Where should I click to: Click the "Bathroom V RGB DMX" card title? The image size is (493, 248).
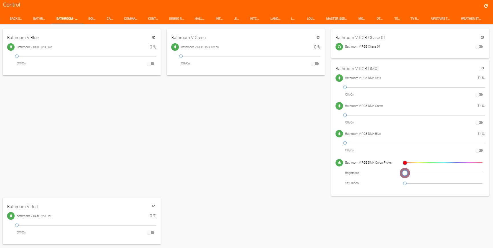[x=356, y=69]
